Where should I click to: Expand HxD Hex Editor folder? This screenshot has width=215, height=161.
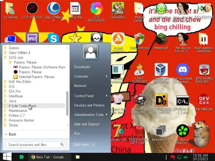tap(34, 82)
